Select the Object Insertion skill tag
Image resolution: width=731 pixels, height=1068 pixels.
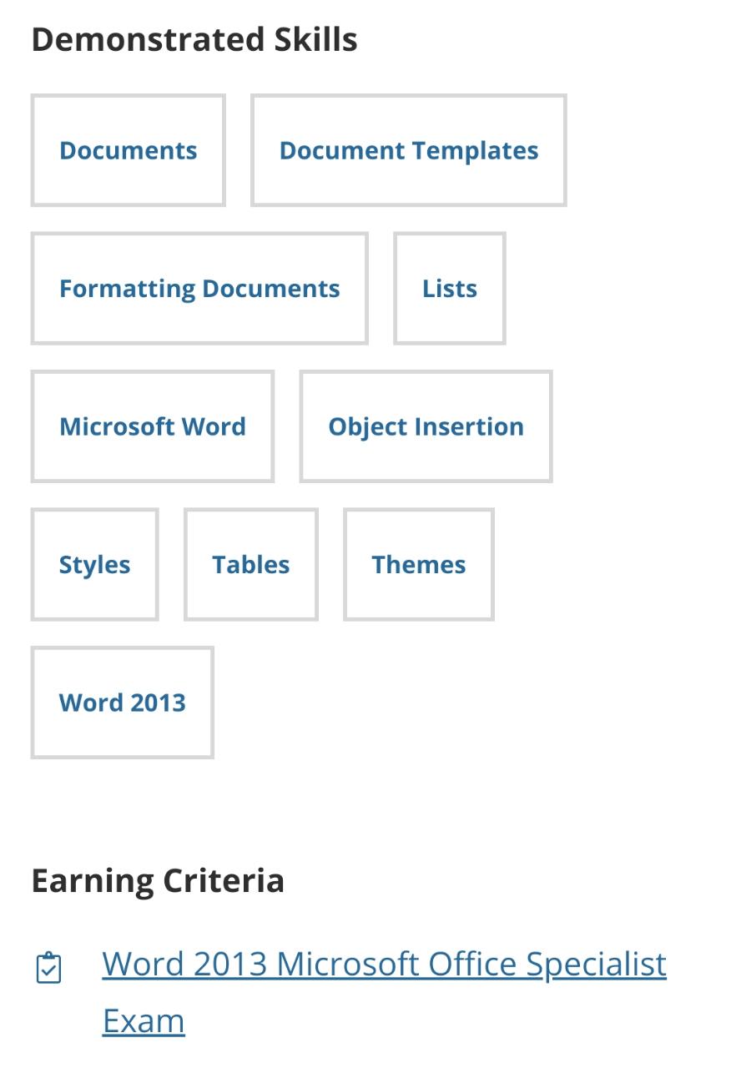(x=426, y=426)
